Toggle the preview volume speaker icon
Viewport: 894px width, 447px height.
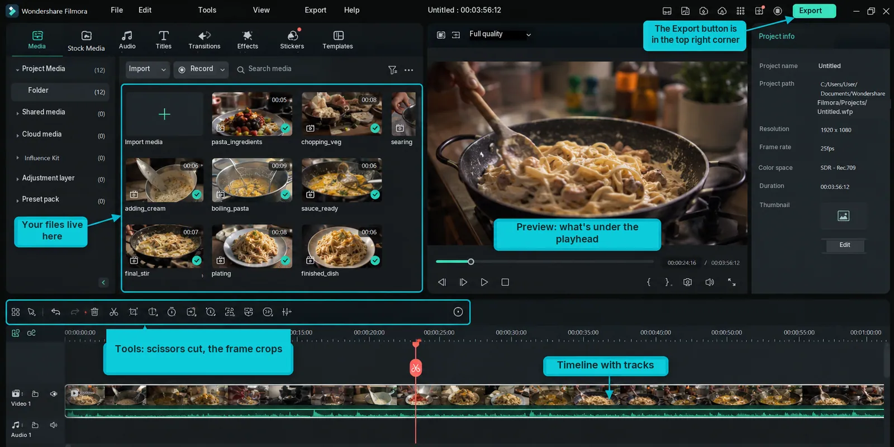[x=710, y=282]
